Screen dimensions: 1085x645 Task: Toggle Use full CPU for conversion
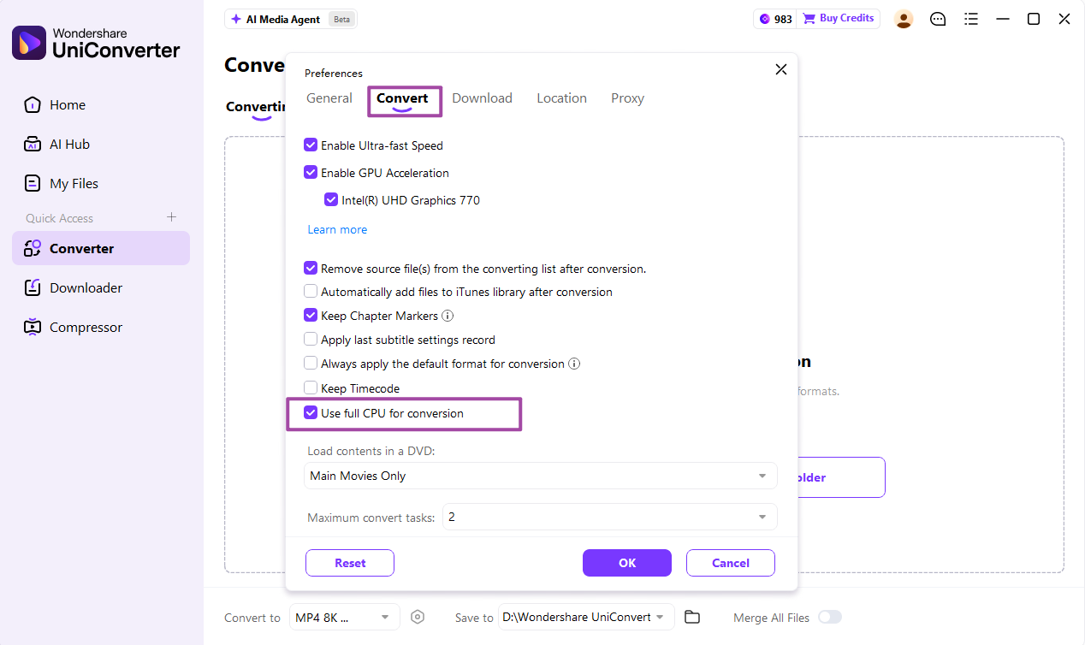[x=311, y=413]
